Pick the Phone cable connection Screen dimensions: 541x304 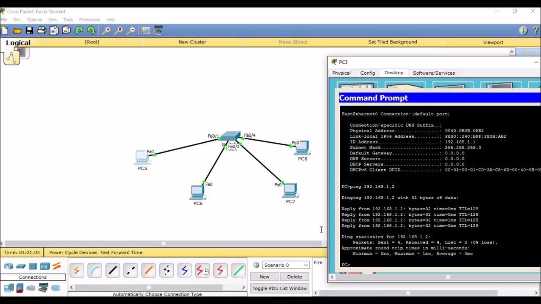167,271
